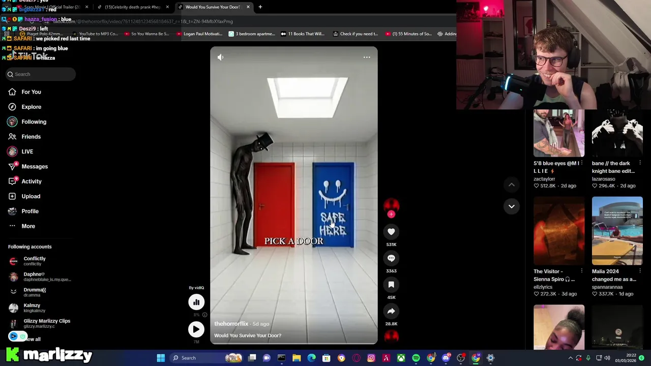Open 'The Visitor - Sienna Spiro' thumbnail
651x366 pixels.
[x=559, y=231]
